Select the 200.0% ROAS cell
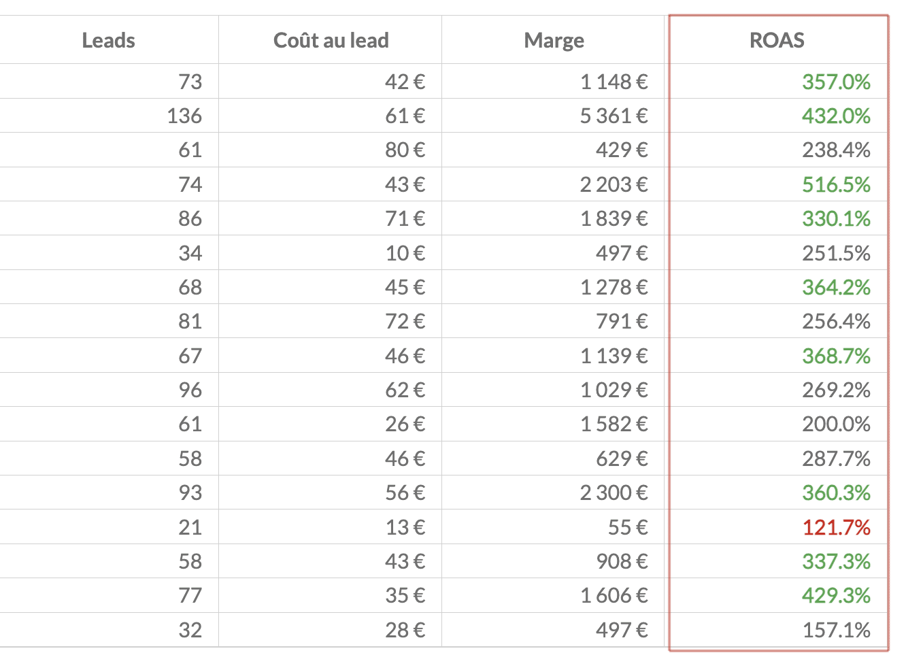 pos(836,424)
